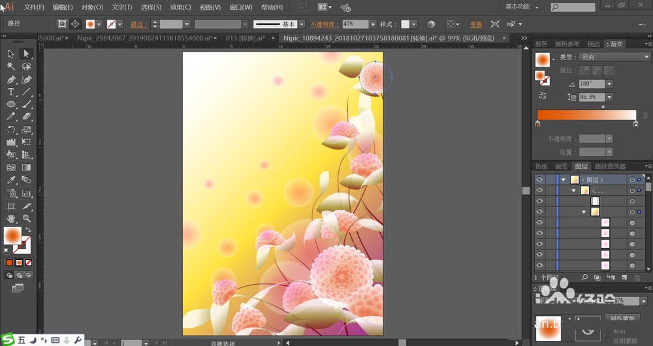This screenshot has width=653, height=346.
Task: Select the Pen tool
Action: (x=11, y=79)
